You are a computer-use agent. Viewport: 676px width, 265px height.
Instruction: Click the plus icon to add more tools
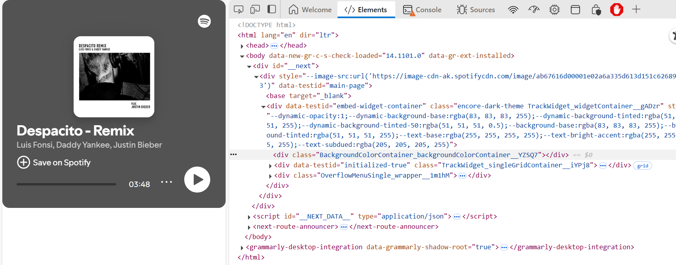tap(636, 9)
